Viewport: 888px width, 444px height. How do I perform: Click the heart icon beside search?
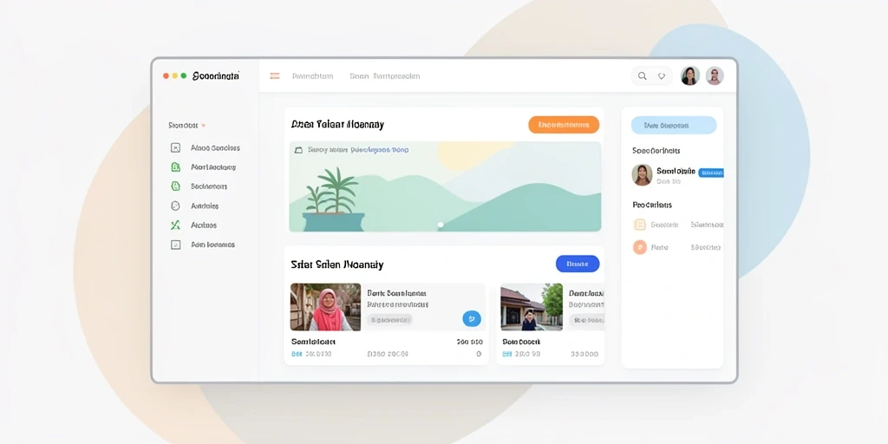click(x=662, y=76)
